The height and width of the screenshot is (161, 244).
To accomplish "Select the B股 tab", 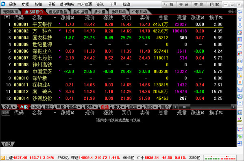I will point(61,107).
